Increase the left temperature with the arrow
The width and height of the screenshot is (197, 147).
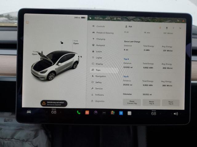tap(61, 112)
